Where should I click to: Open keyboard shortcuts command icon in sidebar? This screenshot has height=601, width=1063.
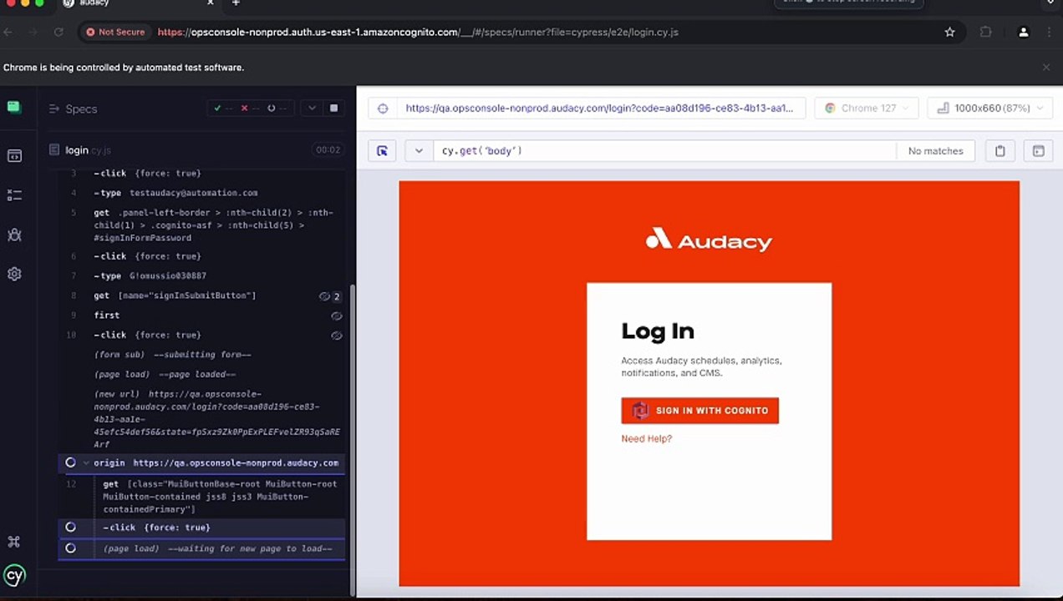14,542
